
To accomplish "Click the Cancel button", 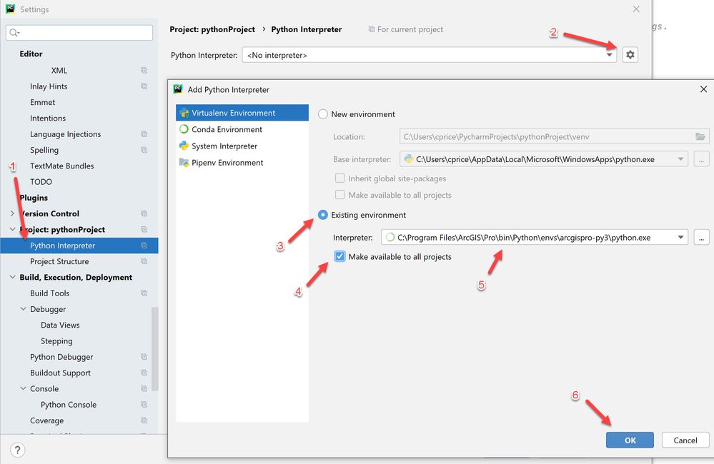I will tap(684, 440).
